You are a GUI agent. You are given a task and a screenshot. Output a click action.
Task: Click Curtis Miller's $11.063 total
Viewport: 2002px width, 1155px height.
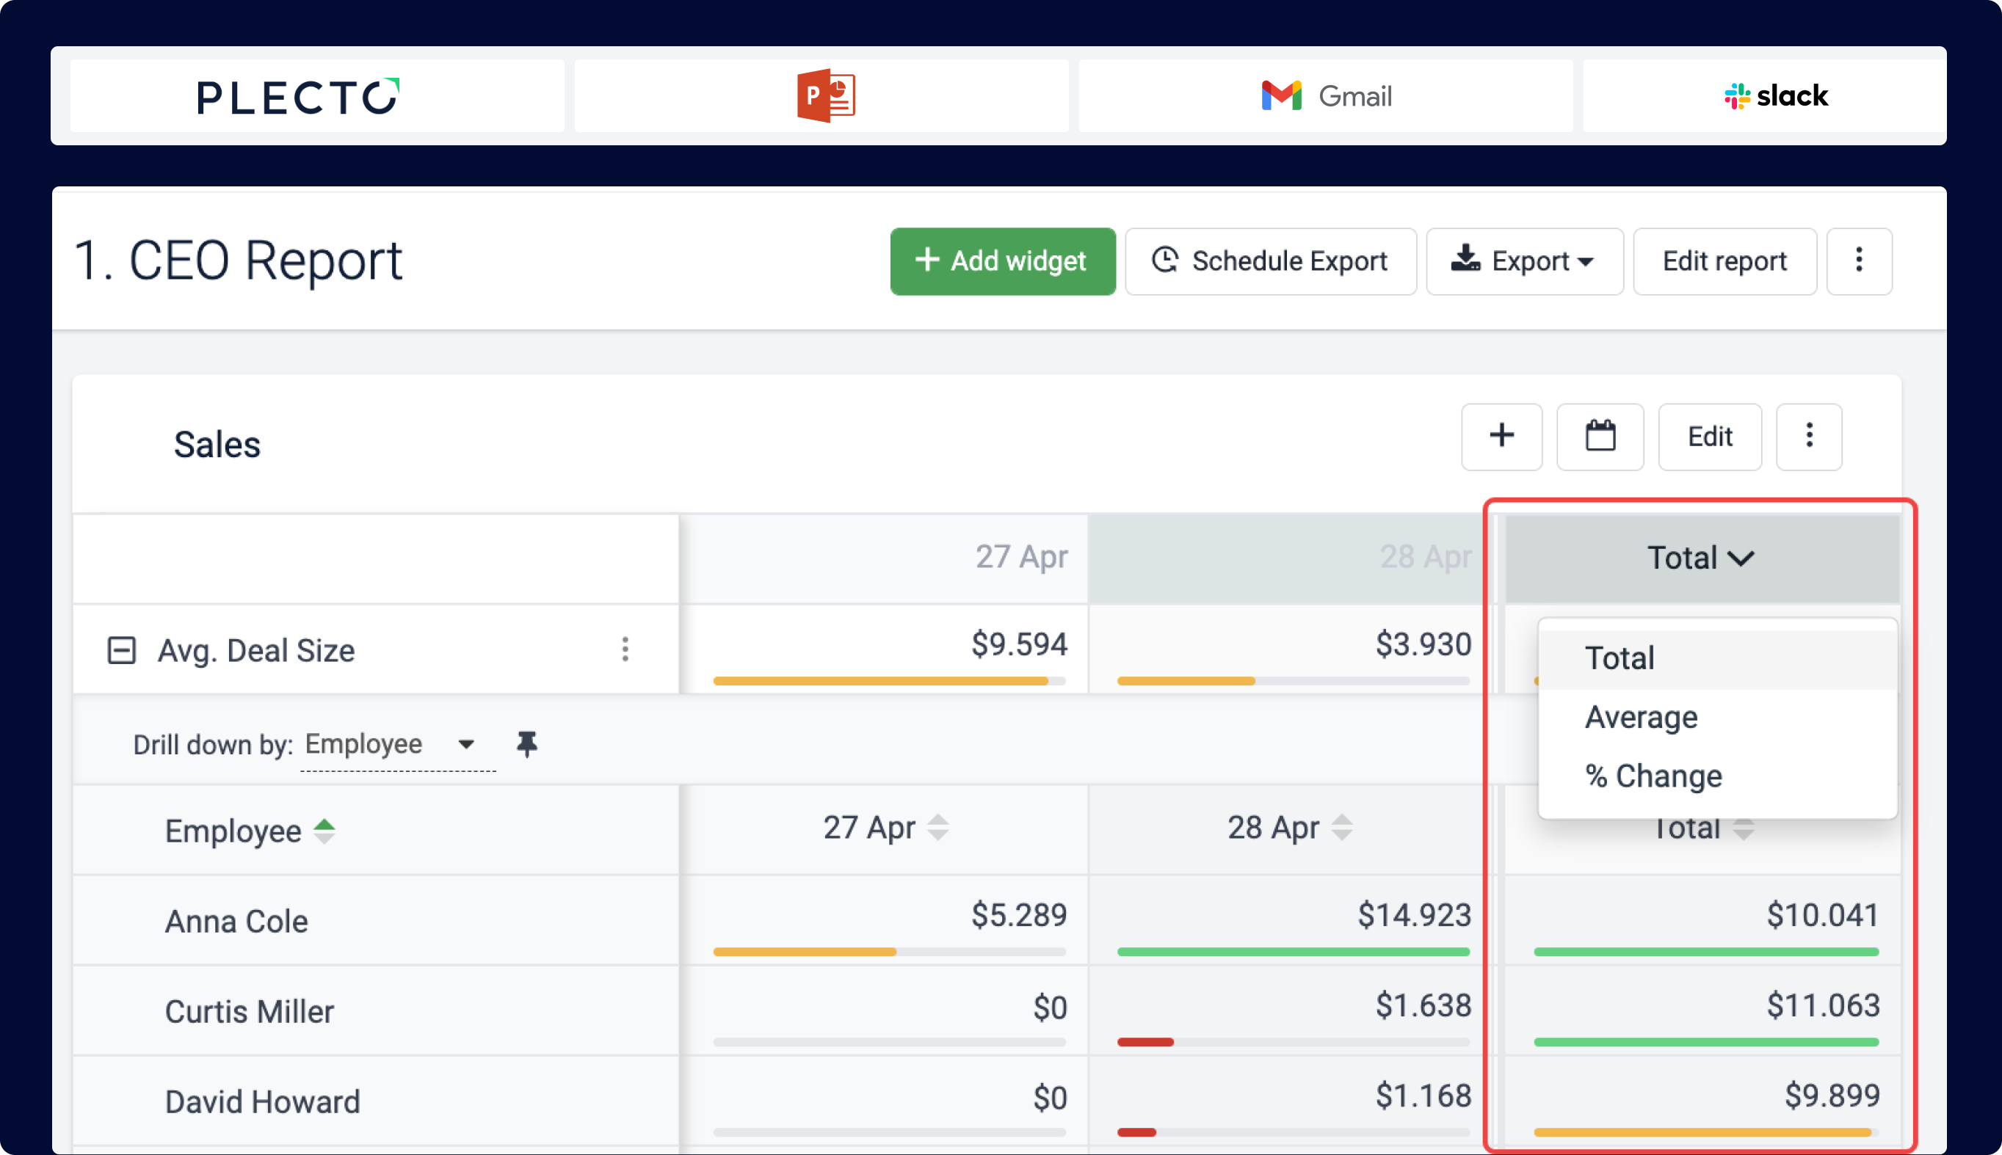tap(1823, 1005)
